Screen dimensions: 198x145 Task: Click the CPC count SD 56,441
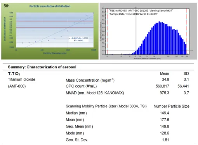coord(183,86)
